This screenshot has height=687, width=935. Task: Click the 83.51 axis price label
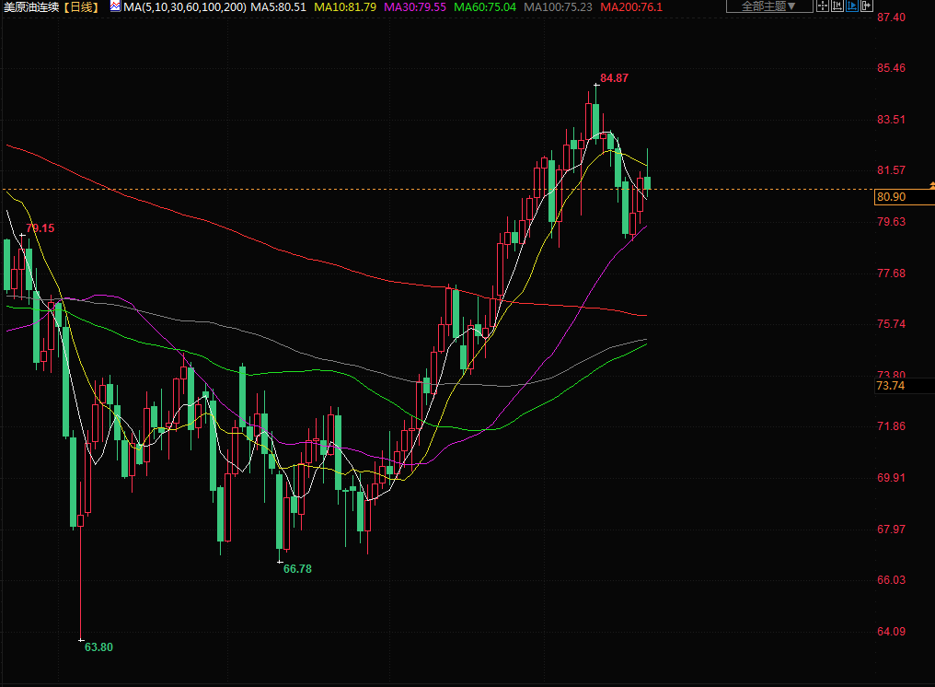pos(891,120)
